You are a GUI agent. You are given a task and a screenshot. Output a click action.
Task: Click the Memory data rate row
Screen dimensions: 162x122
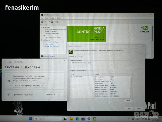coord(113,87)
